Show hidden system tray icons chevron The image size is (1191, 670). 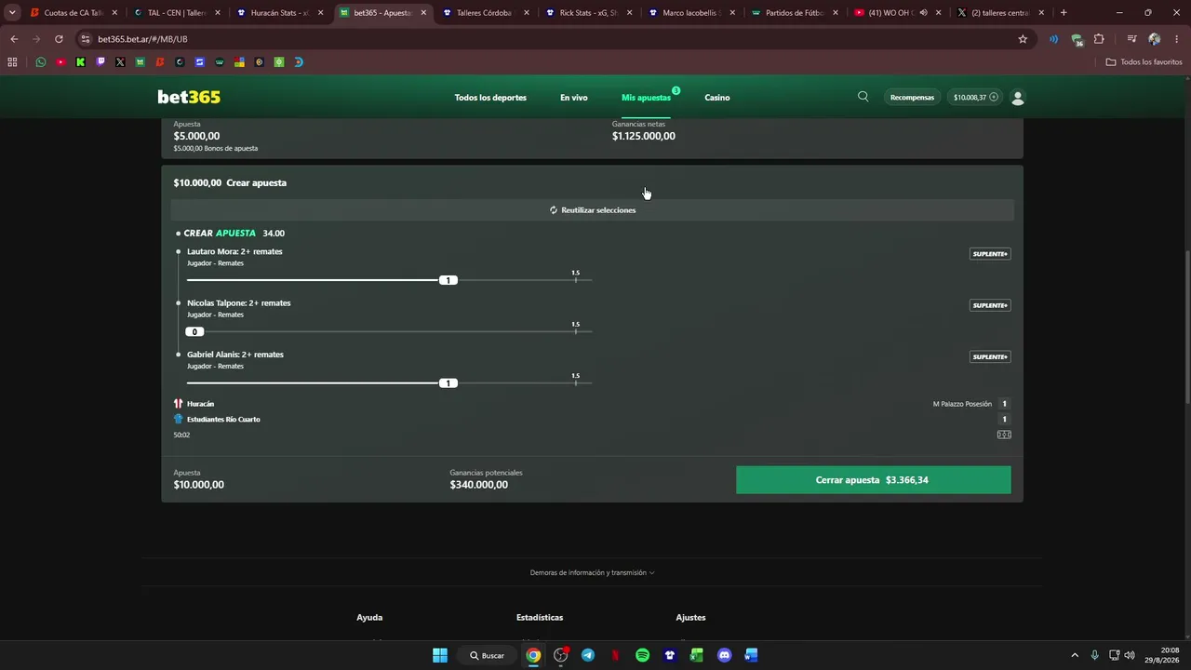click(1075, 655)
